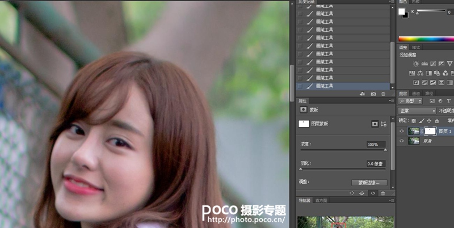Click the 羽化 slider handle
This screenshot has height=228, width=454.
point(301,169)
